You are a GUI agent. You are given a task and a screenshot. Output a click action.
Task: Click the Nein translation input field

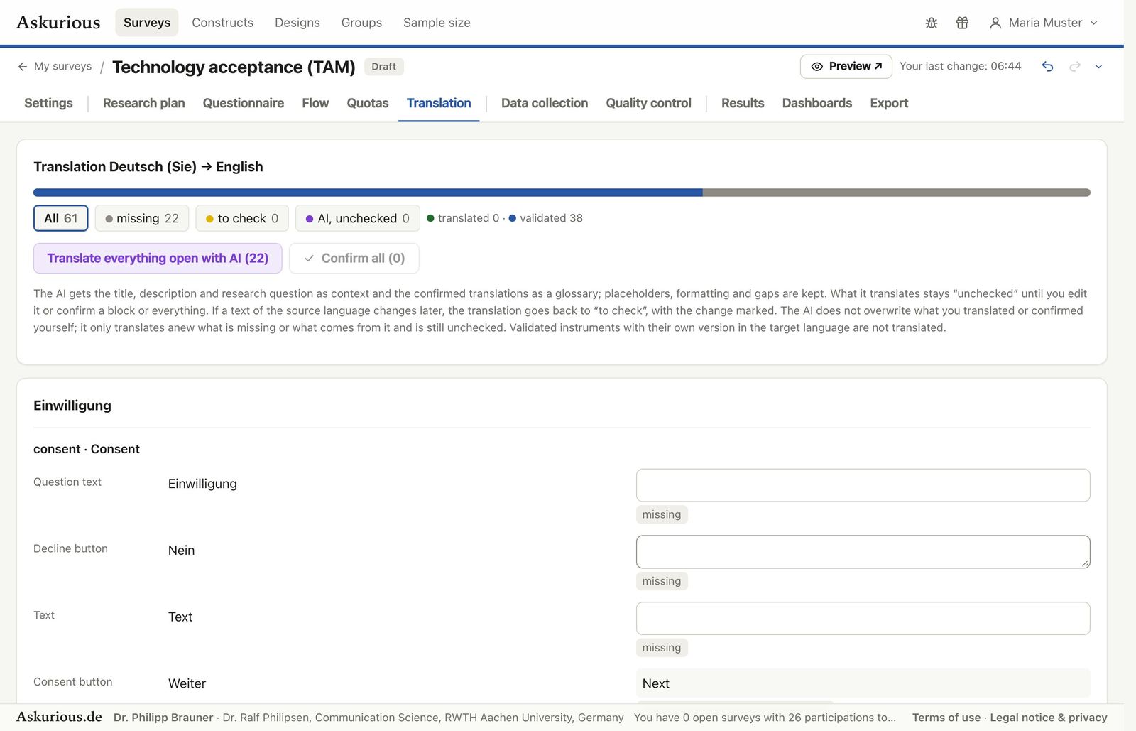pyautogui.click(x=863, y=552)
